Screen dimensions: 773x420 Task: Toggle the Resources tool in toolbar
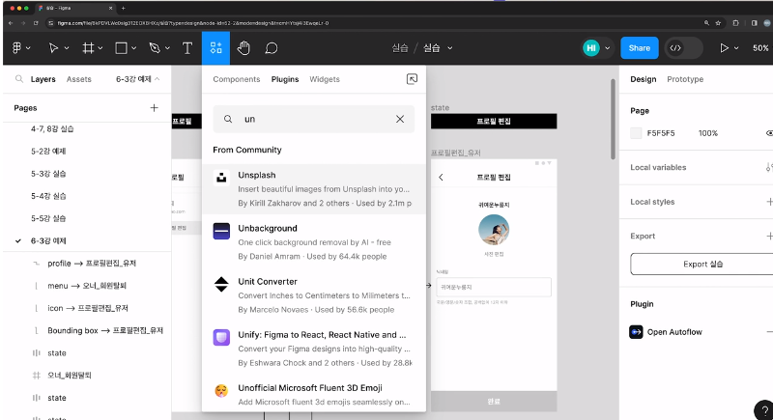[215, 47]
